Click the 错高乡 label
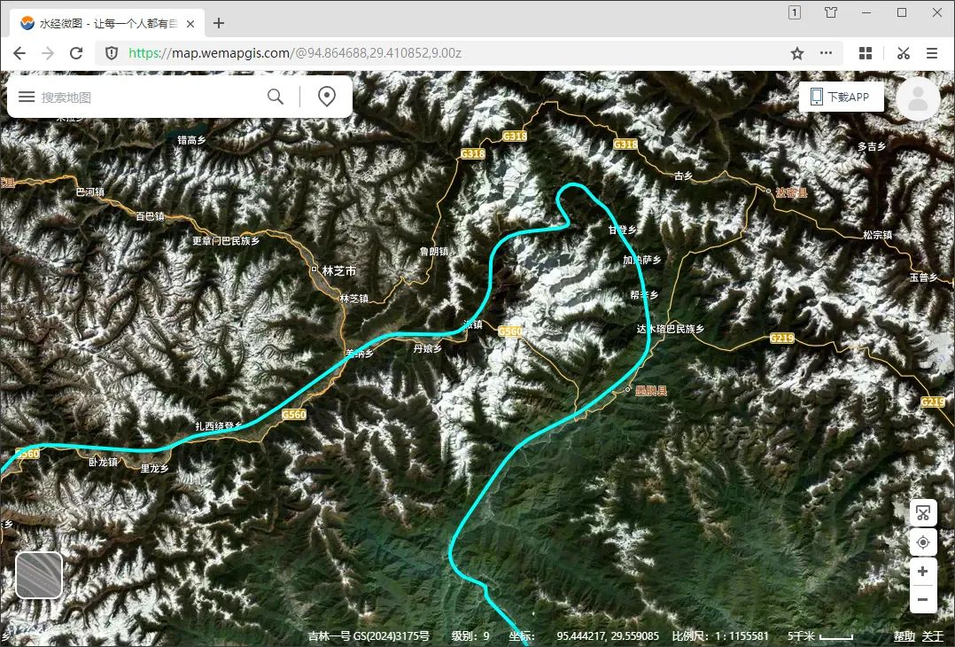Image resolution: width=955 pixels, height=647 pixels. pos(191,140)
